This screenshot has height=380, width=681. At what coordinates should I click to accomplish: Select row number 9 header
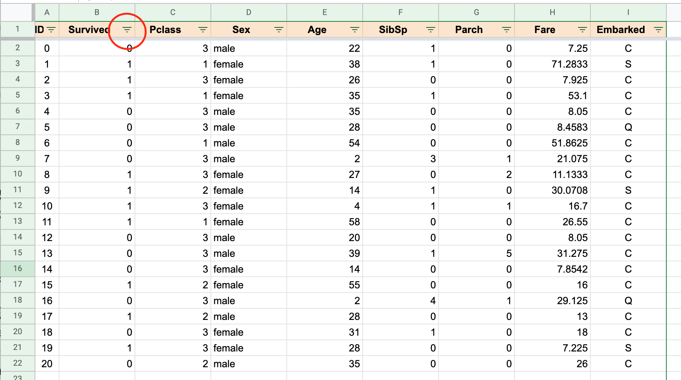[x=18, y=158]
